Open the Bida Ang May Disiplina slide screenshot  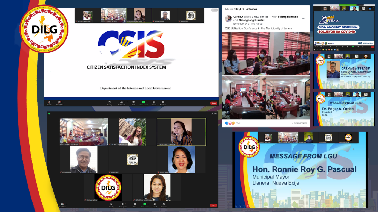(x=344, y=28)
